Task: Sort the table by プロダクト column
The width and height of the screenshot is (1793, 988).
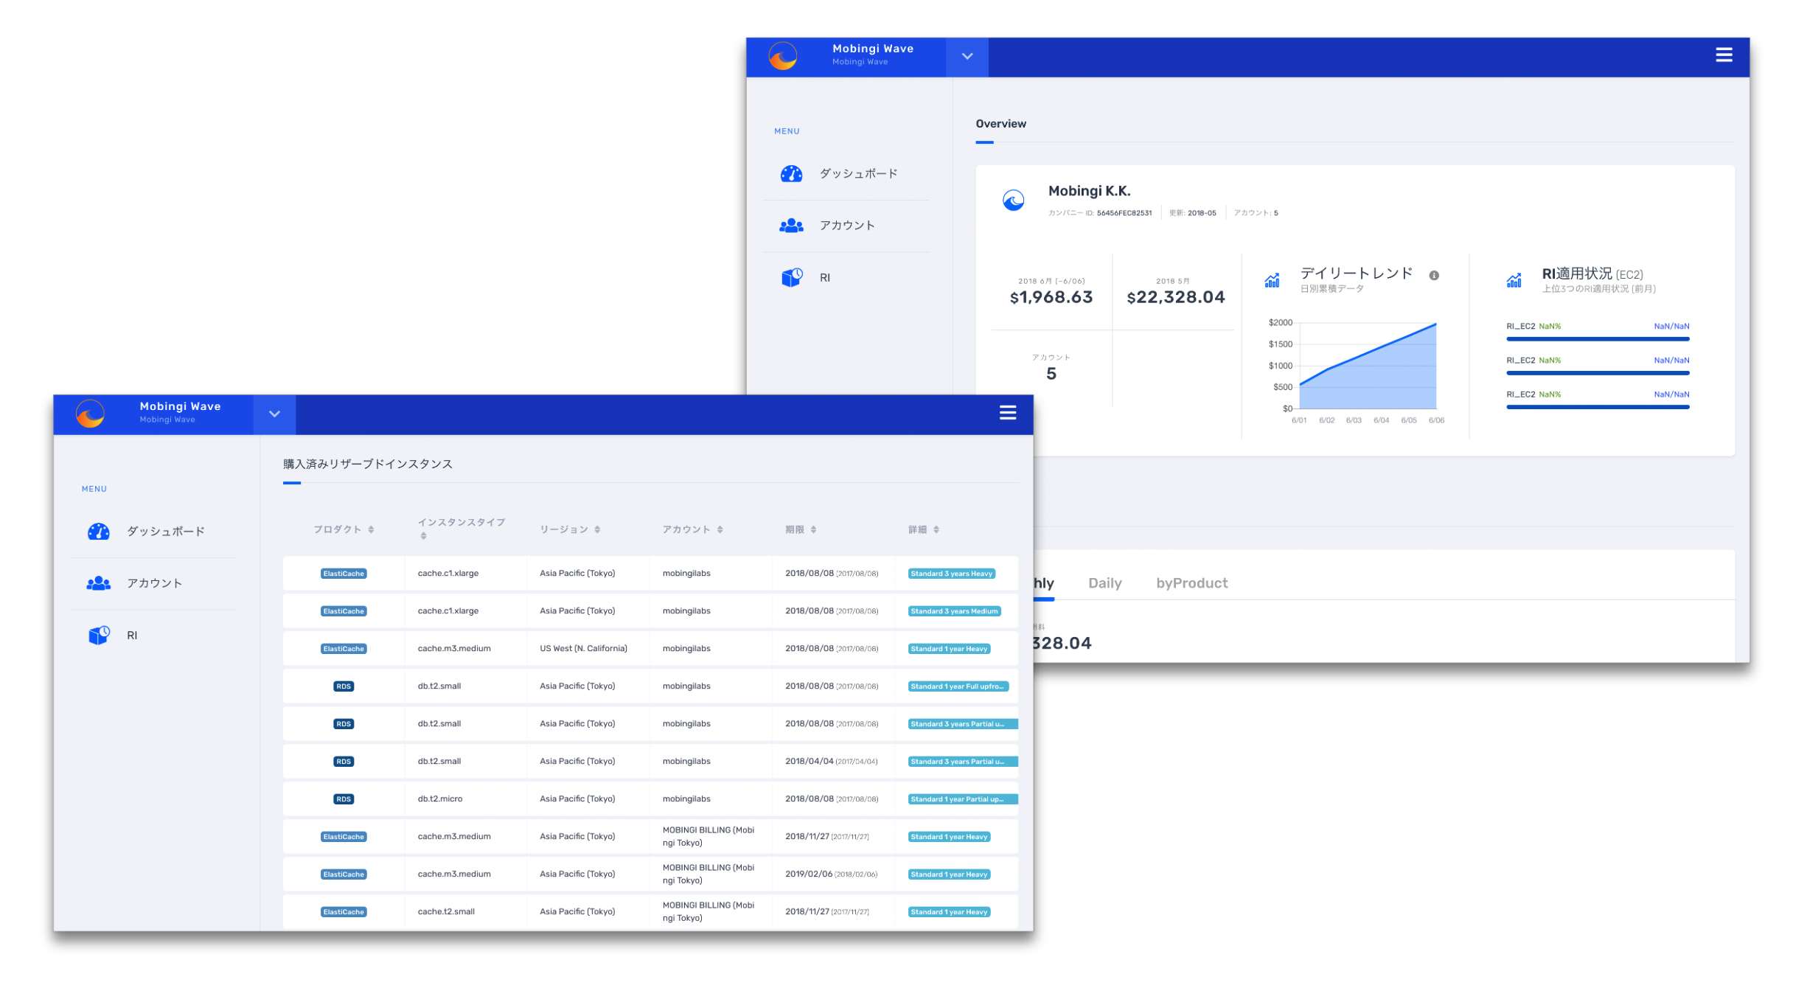Action: [x=344, y=530]
